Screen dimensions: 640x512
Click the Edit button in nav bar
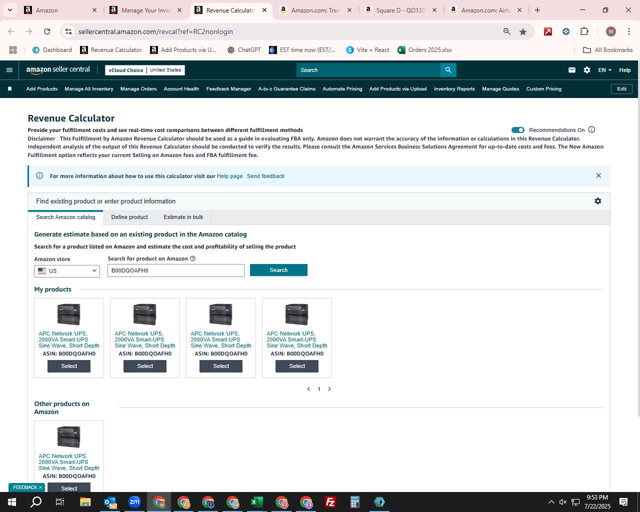click(622, 89)
